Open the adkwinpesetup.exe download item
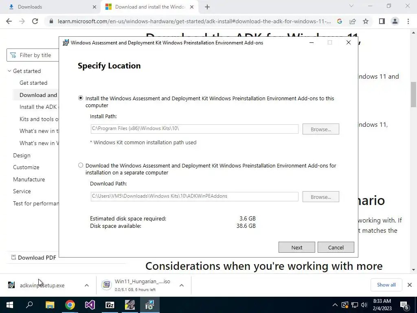 coord(42,285)
